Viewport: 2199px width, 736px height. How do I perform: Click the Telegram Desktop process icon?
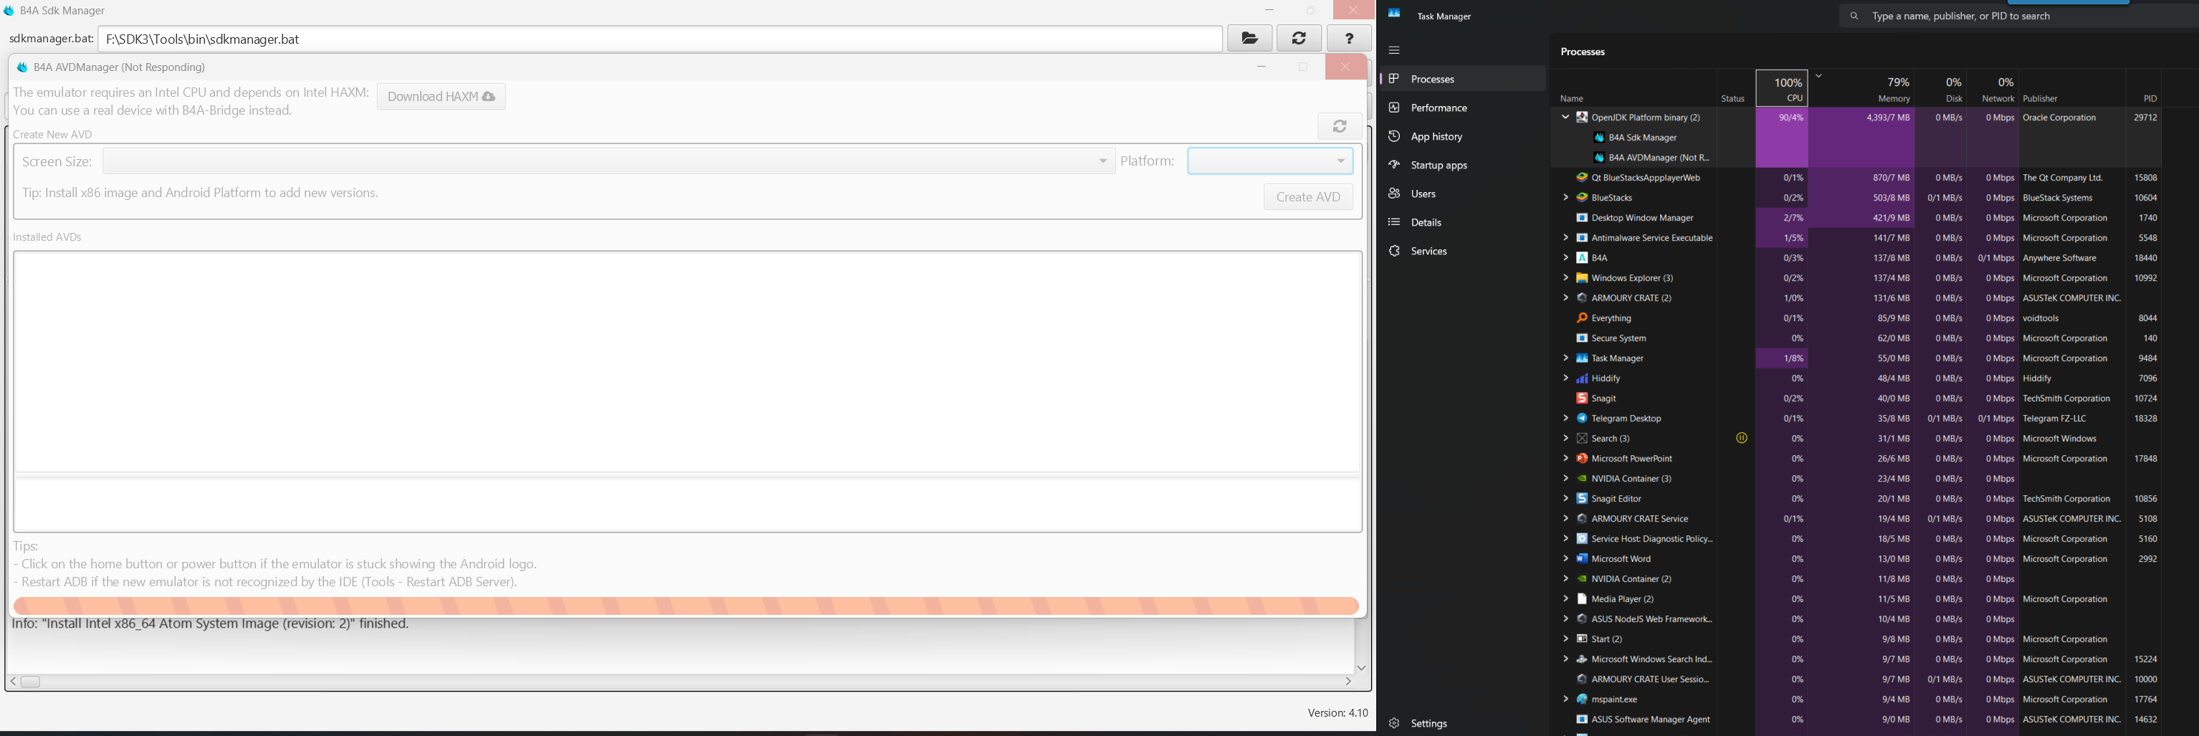pyautogui.click(x=1582, y=419)
